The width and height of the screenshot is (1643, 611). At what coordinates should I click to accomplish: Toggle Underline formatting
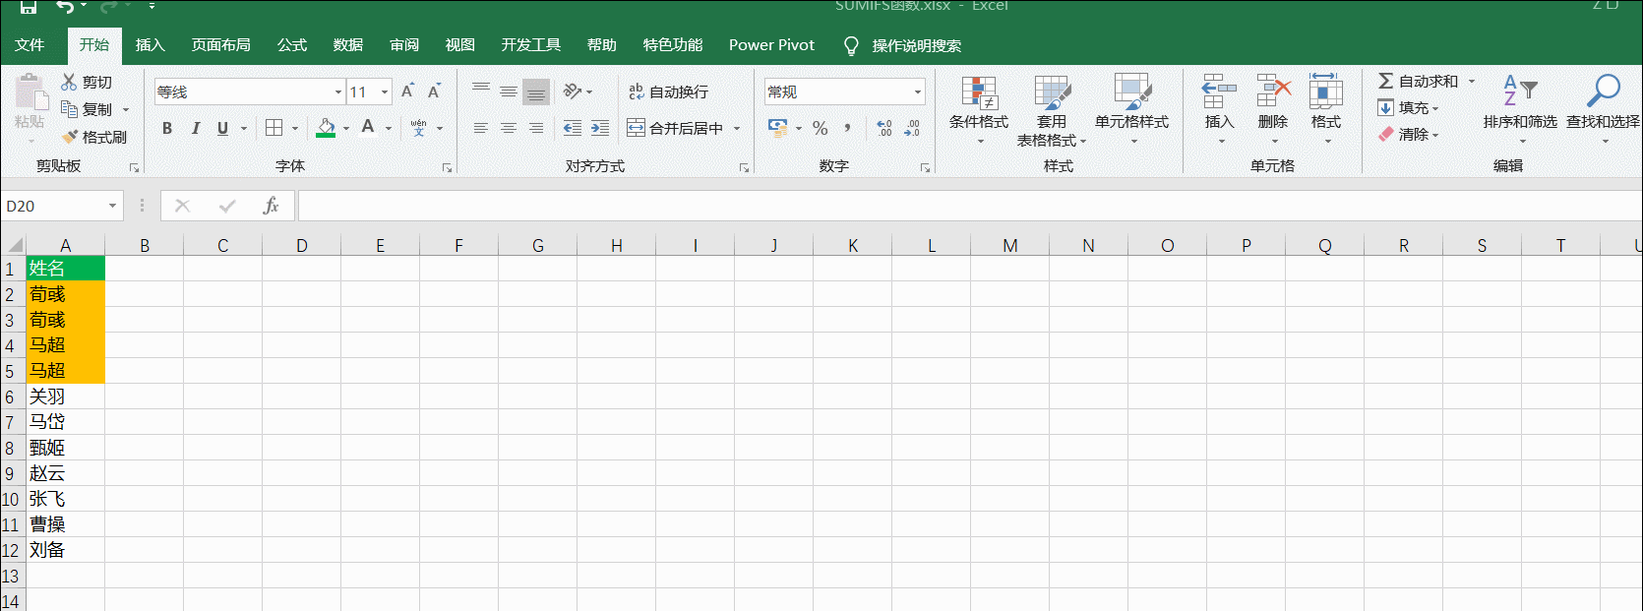tap(222, 128)
